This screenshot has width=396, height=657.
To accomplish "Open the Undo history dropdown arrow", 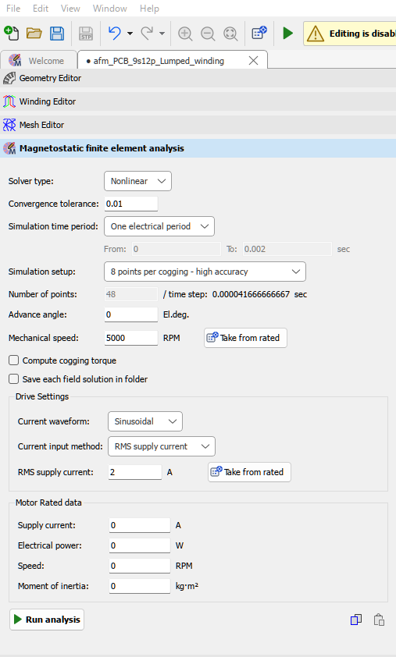I will click(130, 33).
